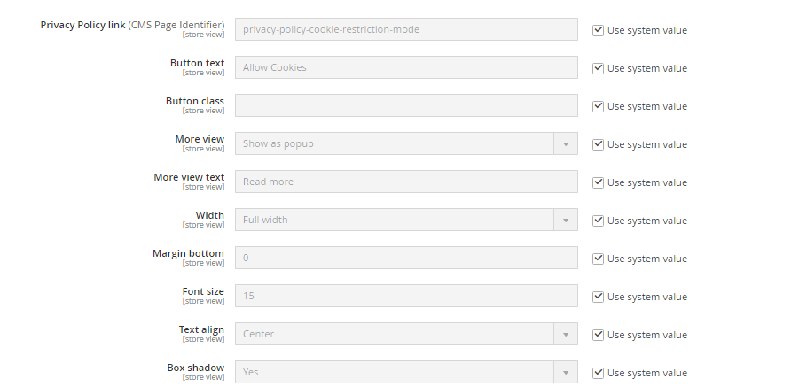
Task: Click the empty Button class input field
Action: click(406, 105)
